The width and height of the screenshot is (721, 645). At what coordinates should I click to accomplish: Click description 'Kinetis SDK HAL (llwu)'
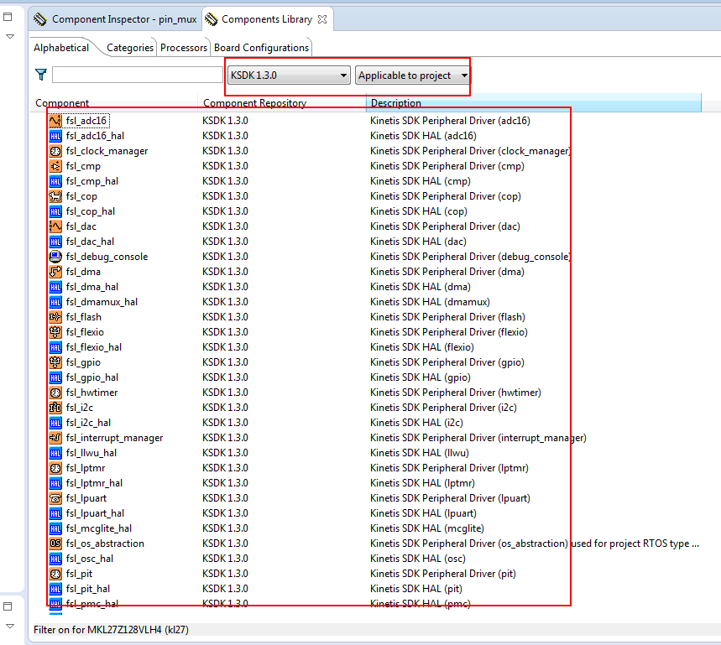pos(420,453)
